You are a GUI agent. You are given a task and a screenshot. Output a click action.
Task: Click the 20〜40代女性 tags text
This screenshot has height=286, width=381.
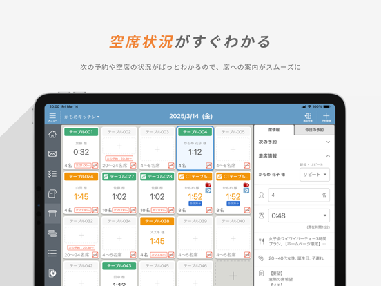click(296, 258)
